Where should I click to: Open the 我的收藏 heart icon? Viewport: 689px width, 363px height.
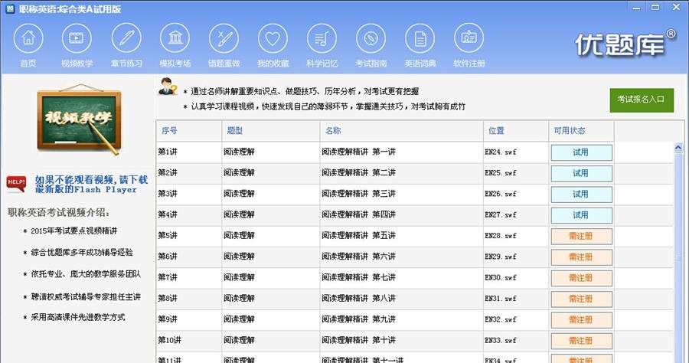click(x=273, y=38)
